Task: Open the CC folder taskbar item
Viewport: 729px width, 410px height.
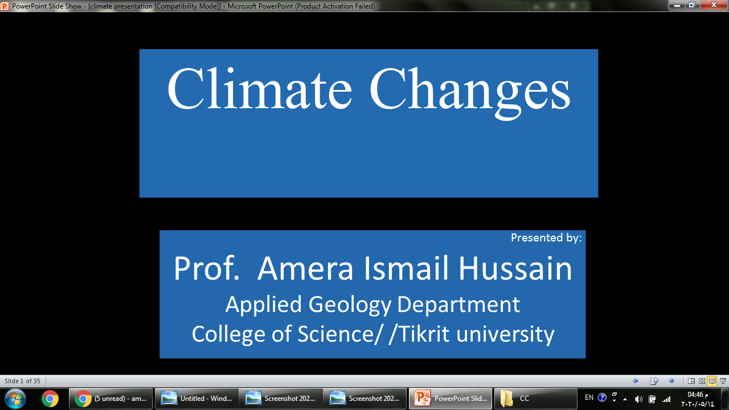Action: 535,398
